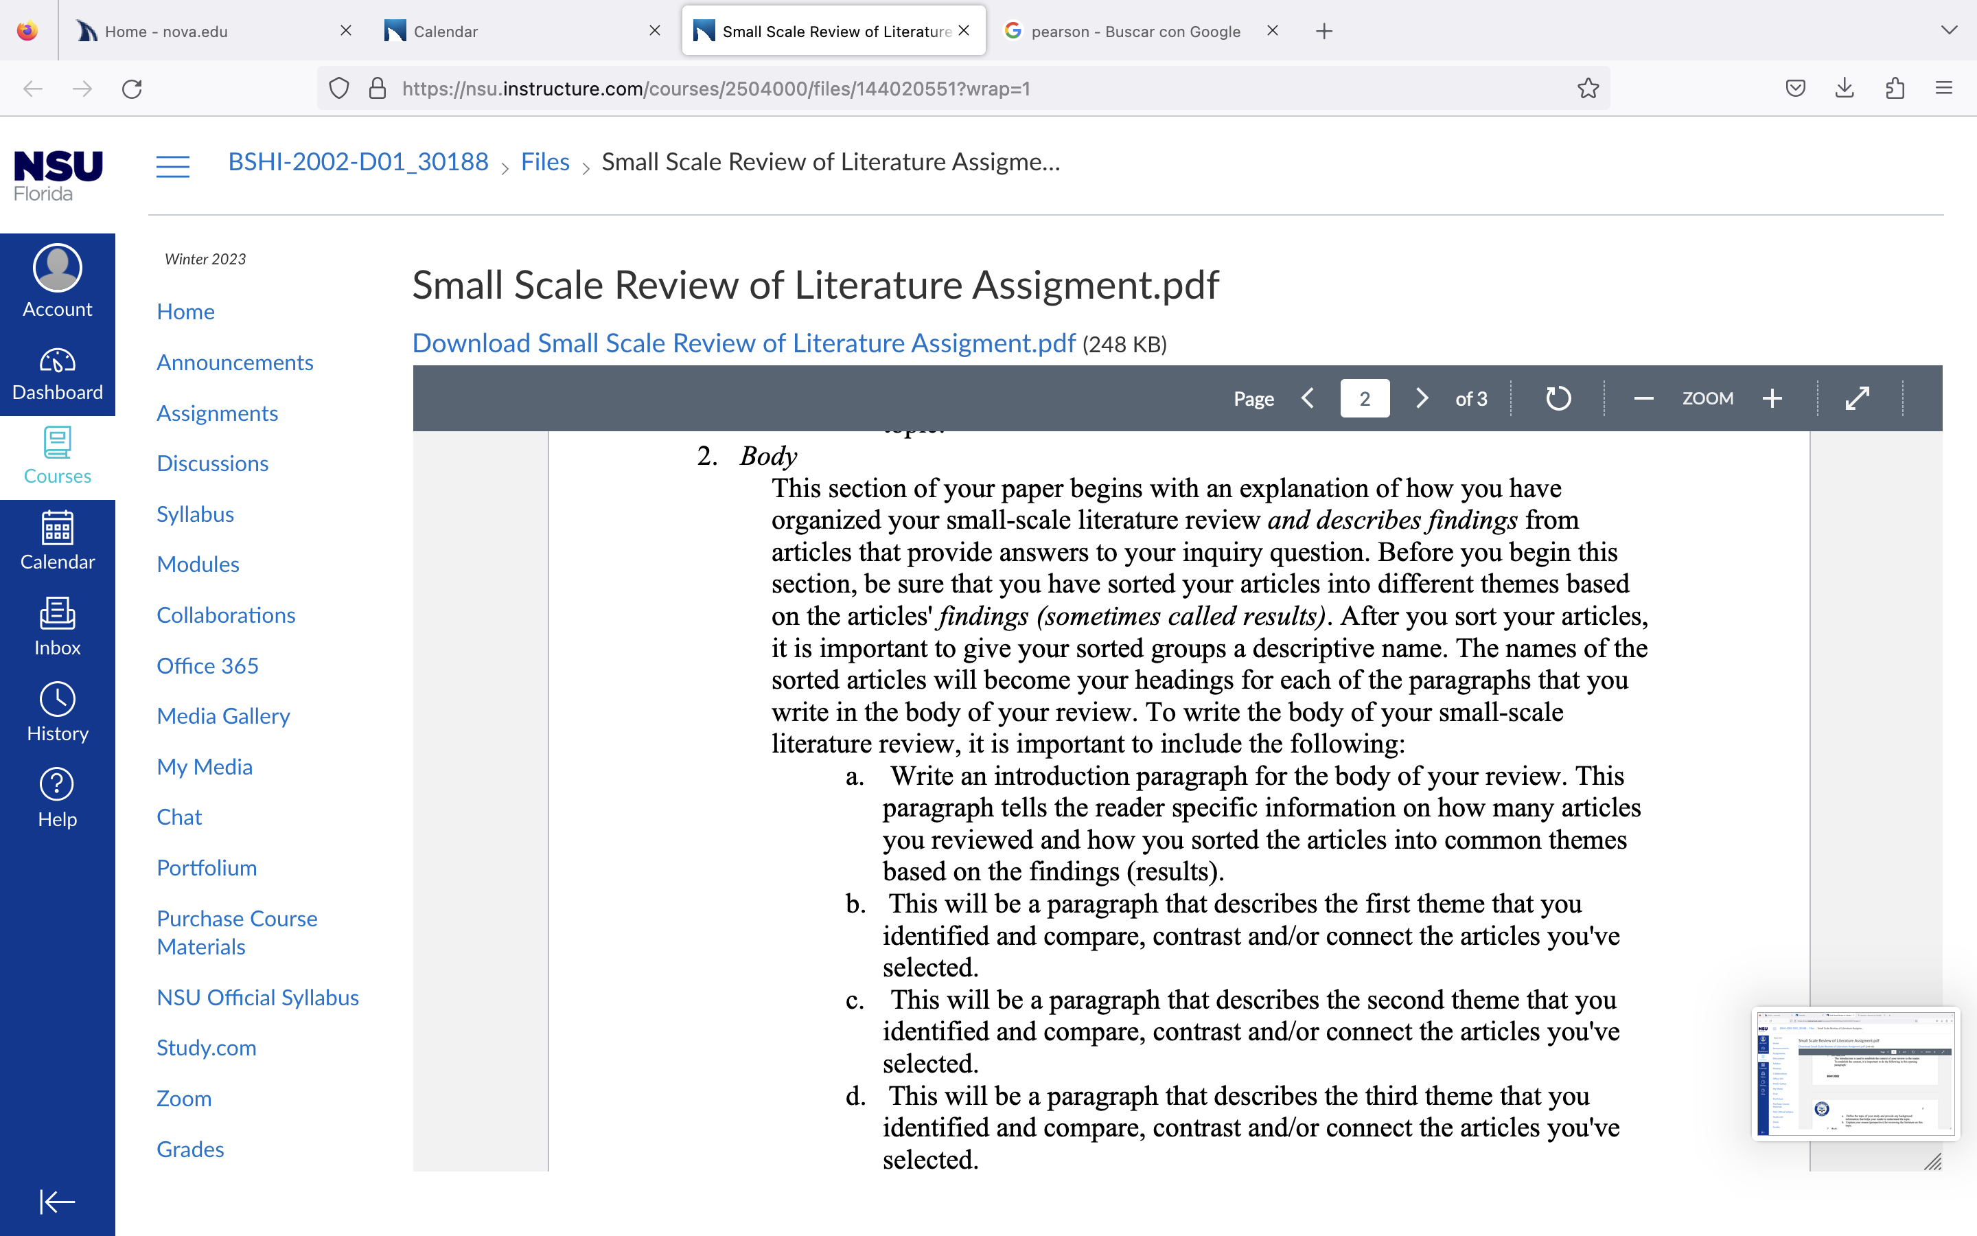This screenshot has height=1236, width=1977.
Task: Open NSU Official Syllabus link
Action: (257, 997)
